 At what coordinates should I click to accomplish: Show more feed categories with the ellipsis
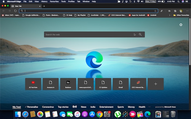pyautogui.click(x=150, y=107)
